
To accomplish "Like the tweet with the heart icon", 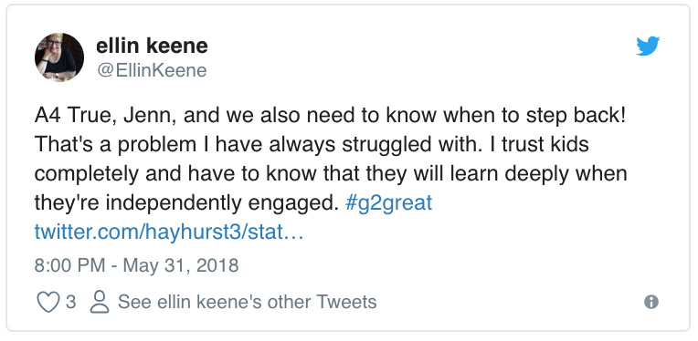I will [48, 303].
